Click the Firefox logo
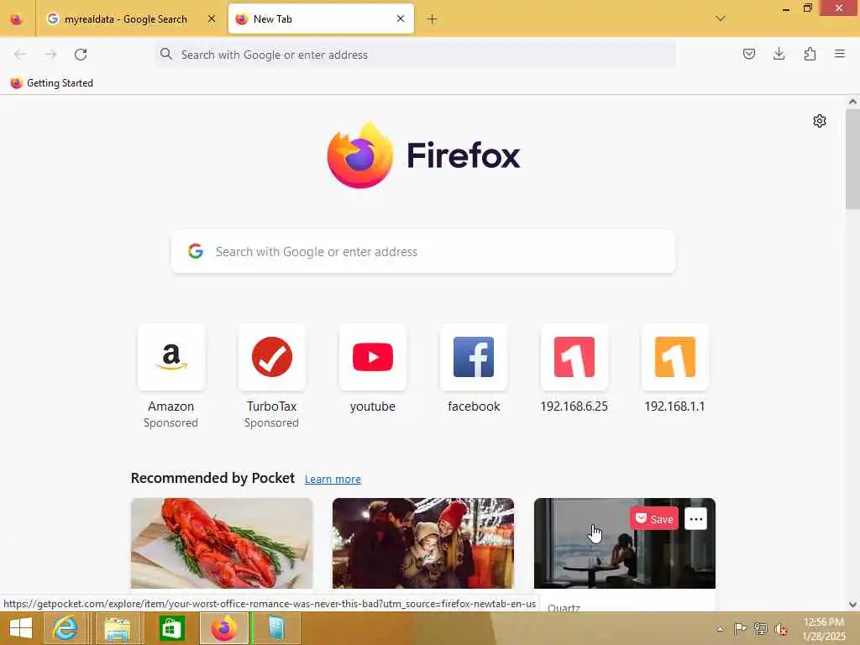Viewport: 860px width, 645px height. click(x=423, y=155)
